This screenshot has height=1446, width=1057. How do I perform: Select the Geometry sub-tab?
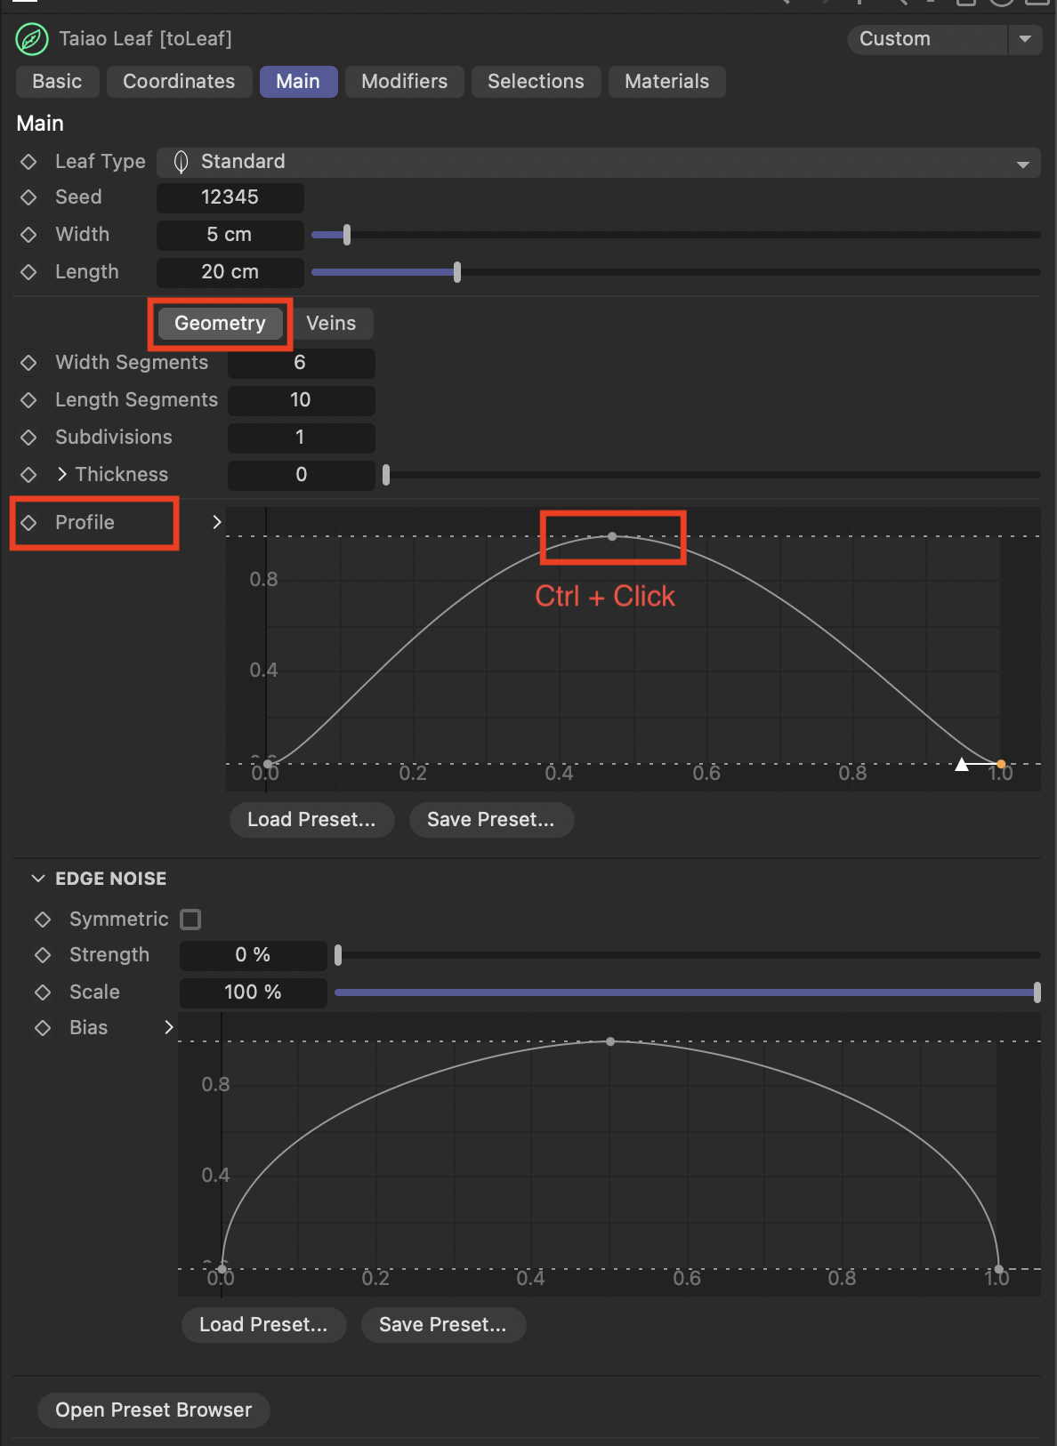220,324
